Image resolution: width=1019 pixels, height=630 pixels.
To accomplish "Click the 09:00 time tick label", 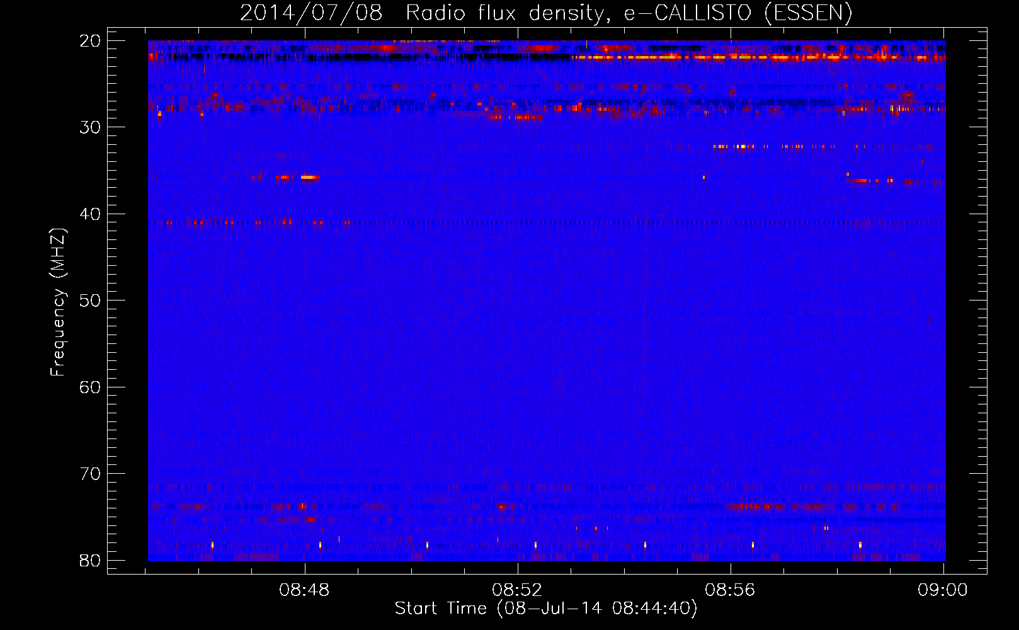I will (943, 590).
